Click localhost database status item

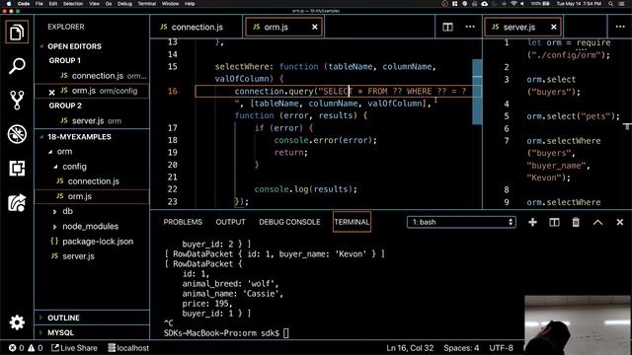(x=128, y=348)
